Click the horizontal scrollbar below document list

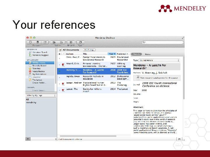point(88,136)
